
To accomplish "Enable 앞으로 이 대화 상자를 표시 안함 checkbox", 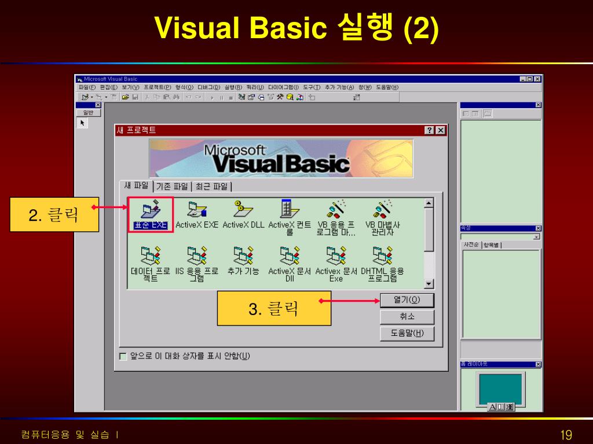I will (x=123, y=356).
